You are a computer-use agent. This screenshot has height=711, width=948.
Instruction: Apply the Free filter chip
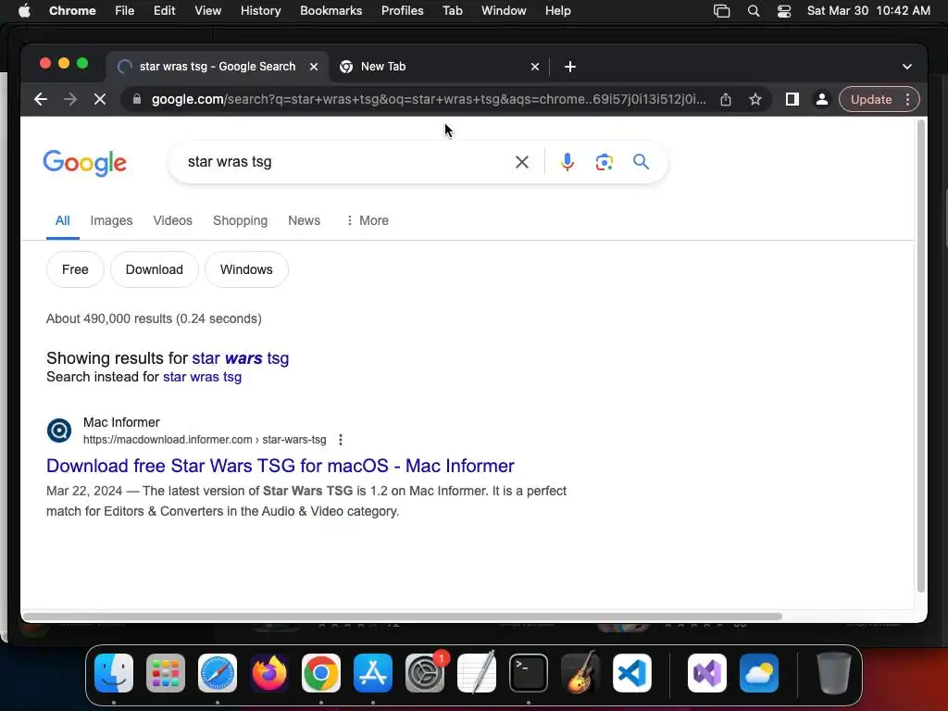[x=75, y=269]
